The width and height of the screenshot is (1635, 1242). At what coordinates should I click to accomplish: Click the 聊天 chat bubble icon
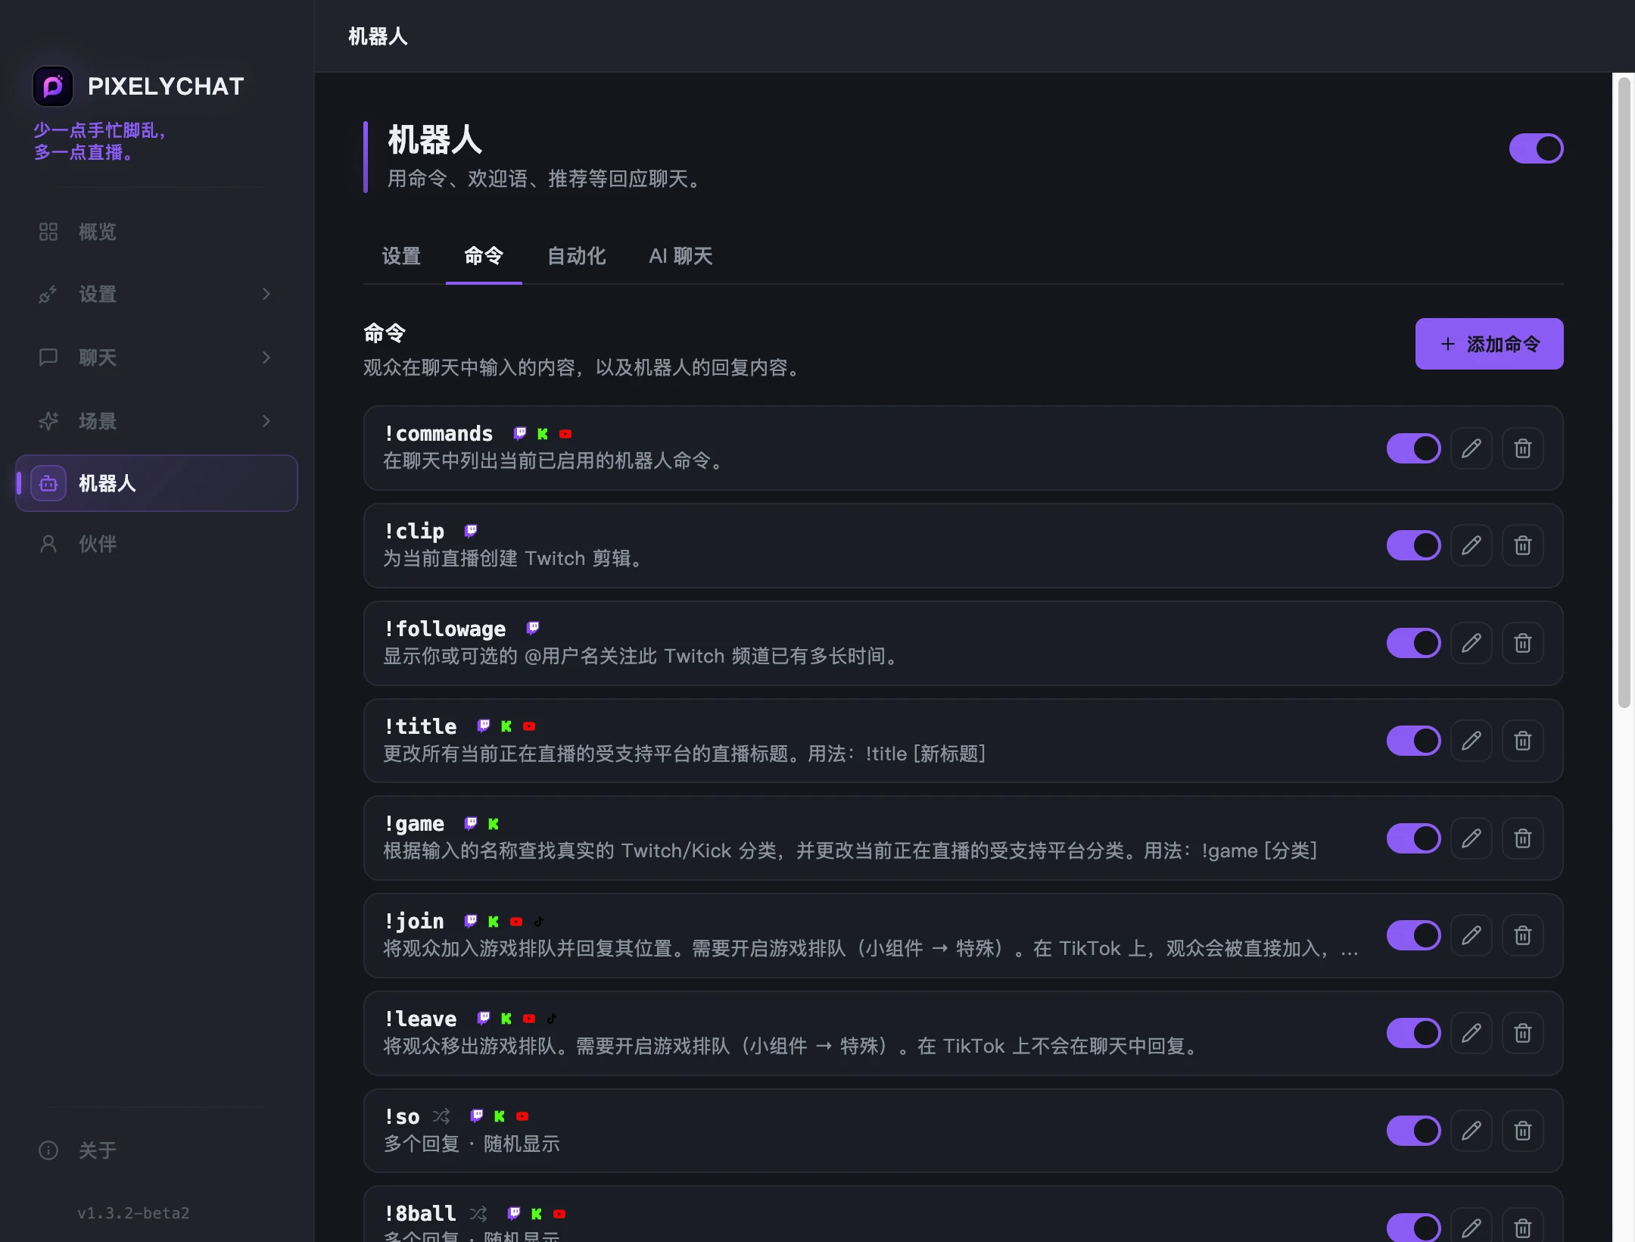(x=48, y=357)
